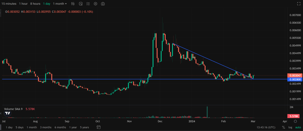The width and height of the screenshot is (303, 131).
Task: Click the Mar label on time axis
Action: tap(253, 121)
